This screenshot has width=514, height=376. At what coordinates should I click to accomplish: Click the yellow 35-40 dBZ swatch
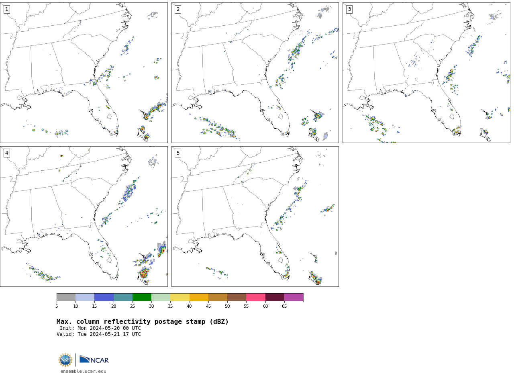(180, 297)
